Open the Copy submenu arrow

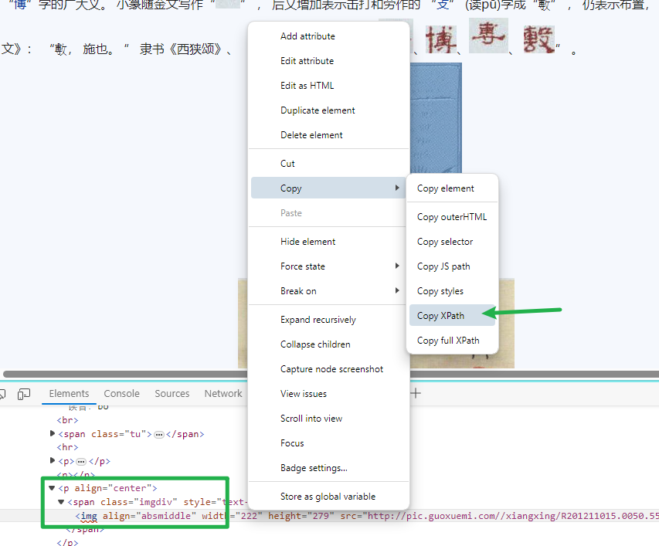click(x=397, y=188)
